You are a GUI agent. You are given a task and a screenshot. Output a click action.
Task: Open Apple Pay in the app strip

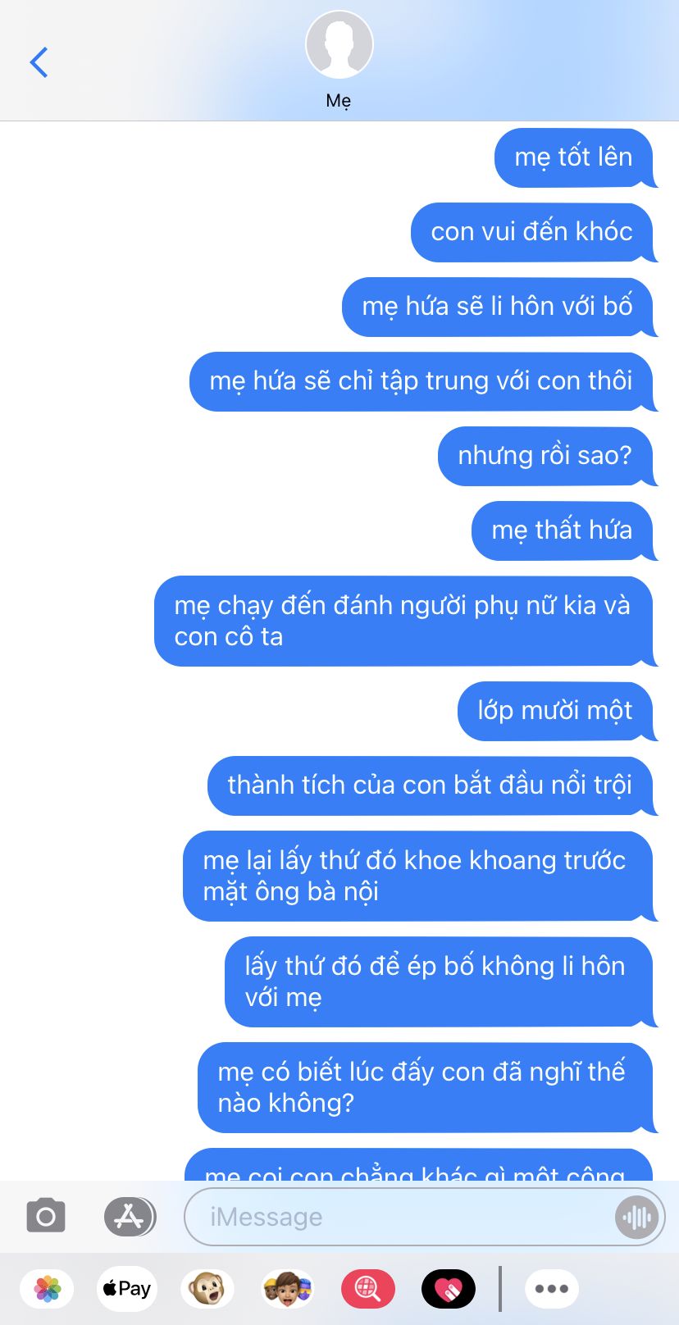127,1289
